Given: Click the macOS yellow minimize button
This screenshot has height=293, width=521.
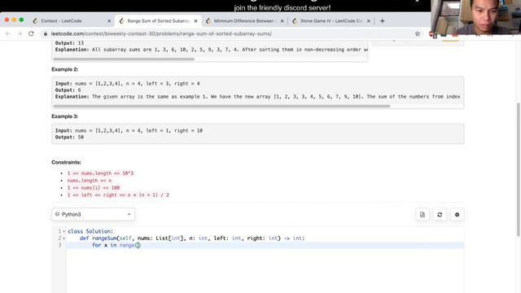Looking at the screenshot, I should pyautogui.click(x=14, y=20).
